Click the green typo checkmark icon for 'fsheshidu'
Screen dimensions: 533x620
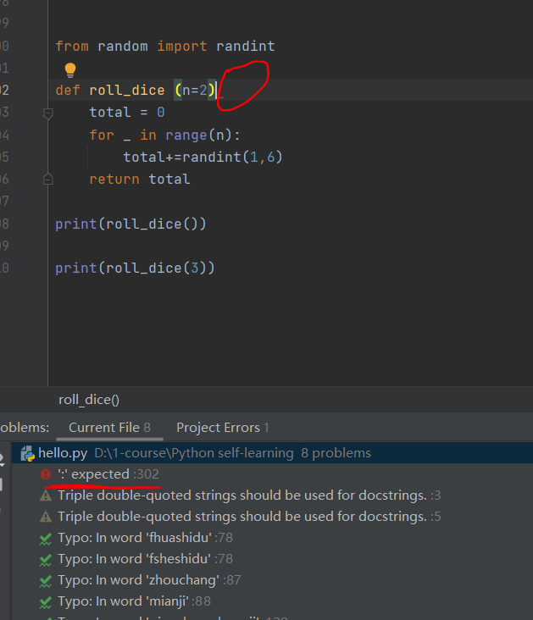click(x=46, y=560)
